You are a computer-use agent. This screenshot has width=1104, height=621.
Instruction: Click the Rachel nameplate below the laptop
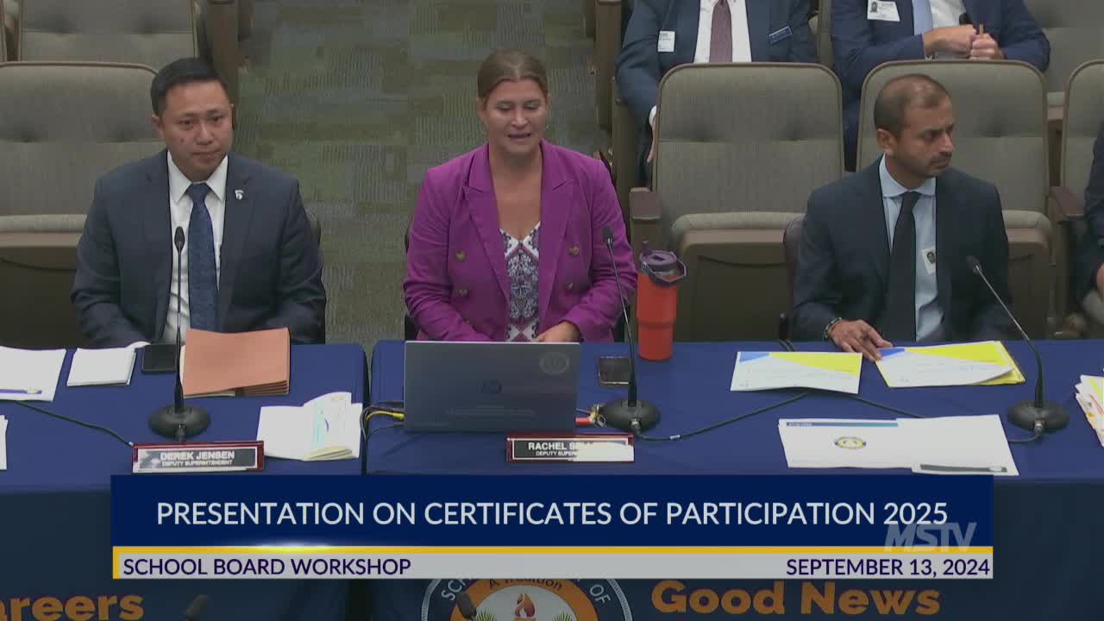coord(570,448)
